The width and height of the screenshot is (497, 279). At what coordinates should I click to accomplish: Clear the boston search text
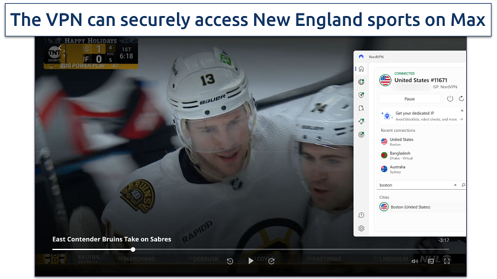point(455,185)
